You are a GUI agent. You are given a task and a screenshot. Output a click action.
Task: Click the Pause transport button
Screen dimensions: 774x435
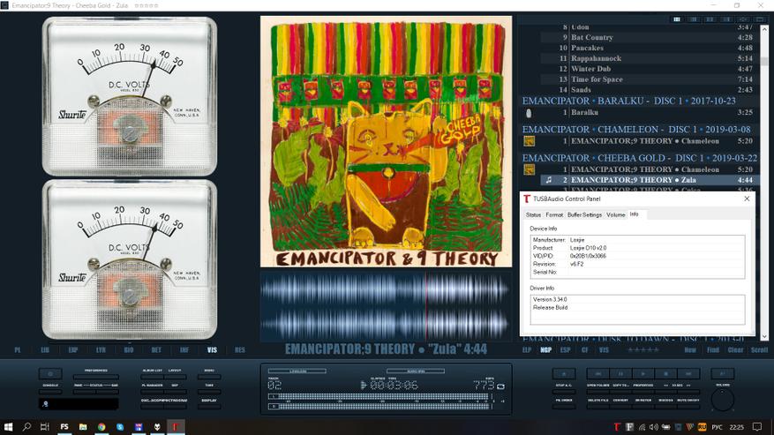coord(621,373)
